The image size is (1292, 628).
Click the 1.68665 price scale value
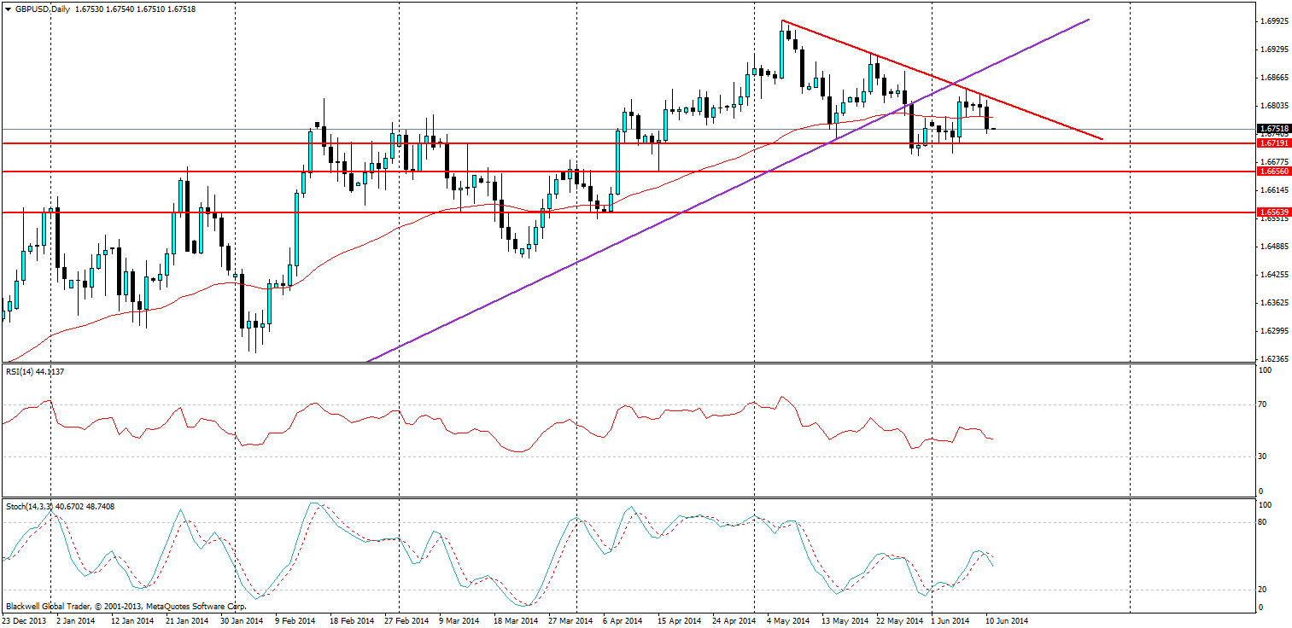pyautogui.click(x=1273, y=78)
